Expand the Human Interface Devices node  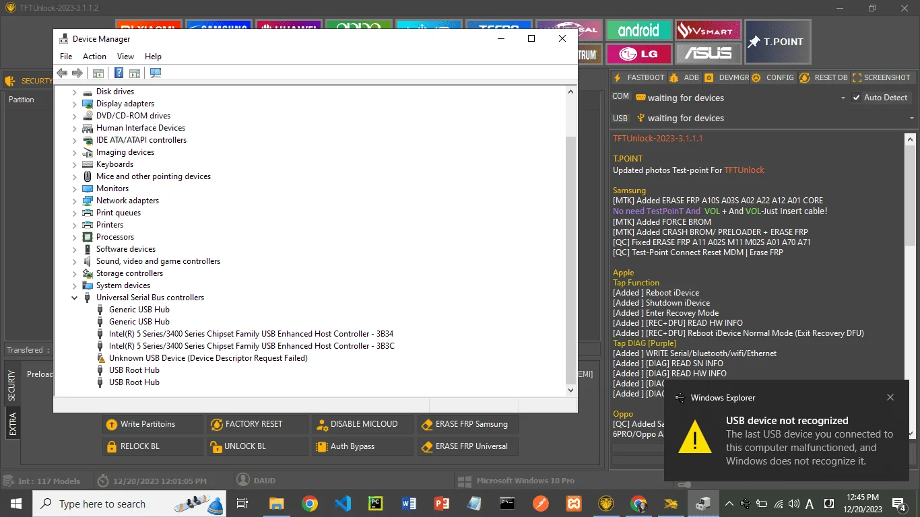click(74, 128)
